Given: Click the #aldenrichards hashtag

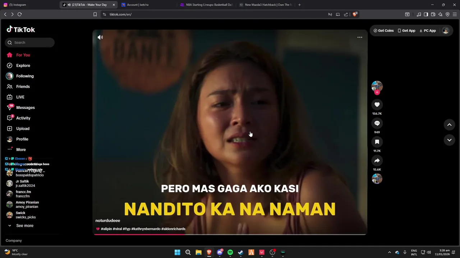Looking at the screenshot, I should (x=173, y=229).
